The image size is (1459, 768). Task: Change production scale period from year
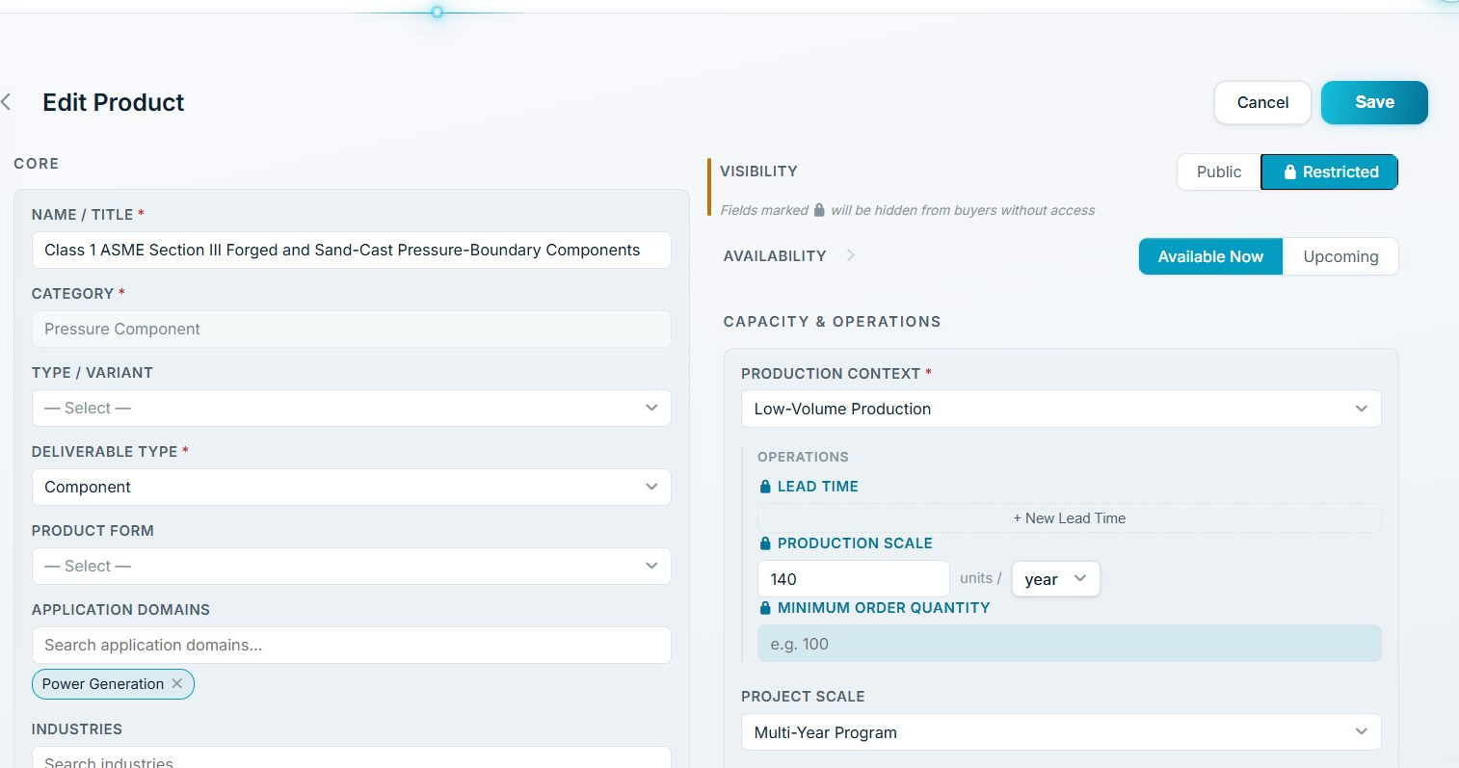tap(1055, 579)
